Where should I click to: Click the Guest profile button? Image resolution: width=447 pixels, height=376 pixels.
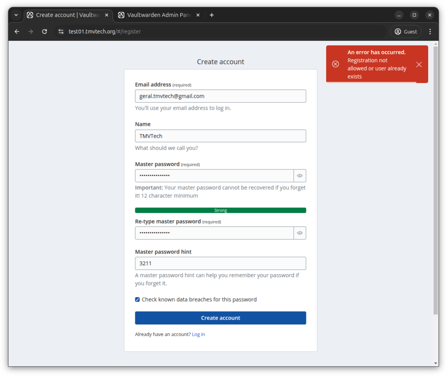406,31
